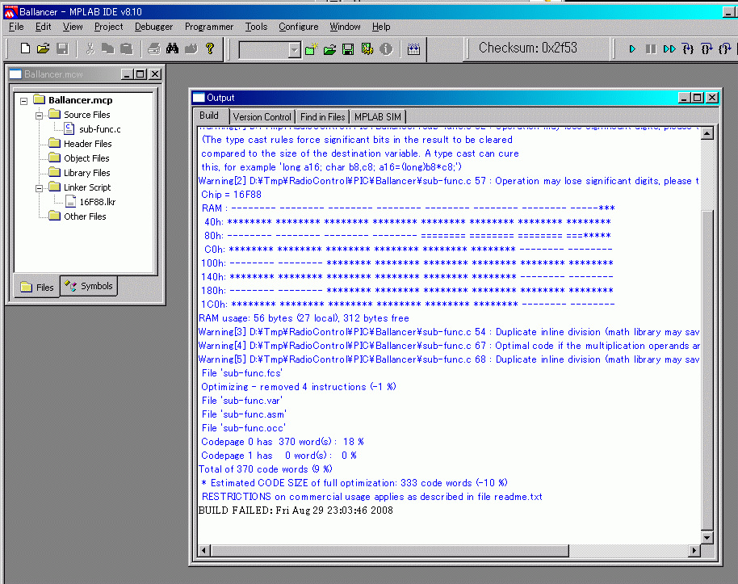Select the Files tab in project panel
This screenshot has width=738, height=584.
(37, 288)
